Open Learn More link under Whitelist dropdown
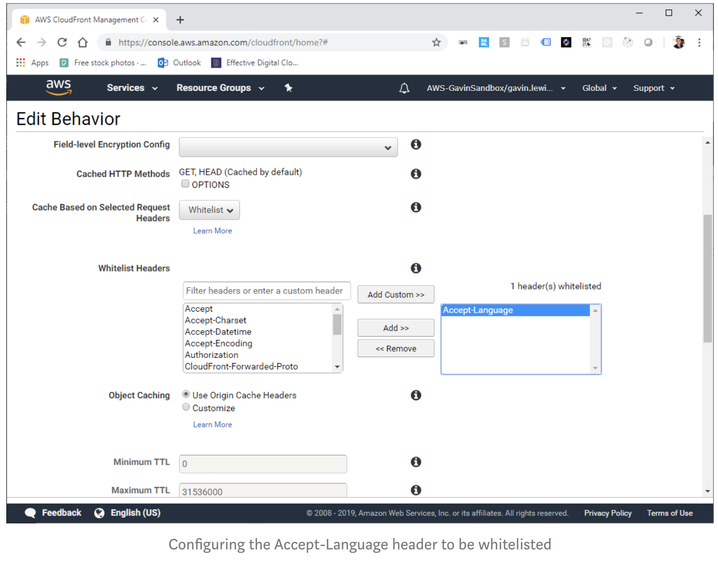The width and height of the screenshot is (718, 564). [212, 231]
